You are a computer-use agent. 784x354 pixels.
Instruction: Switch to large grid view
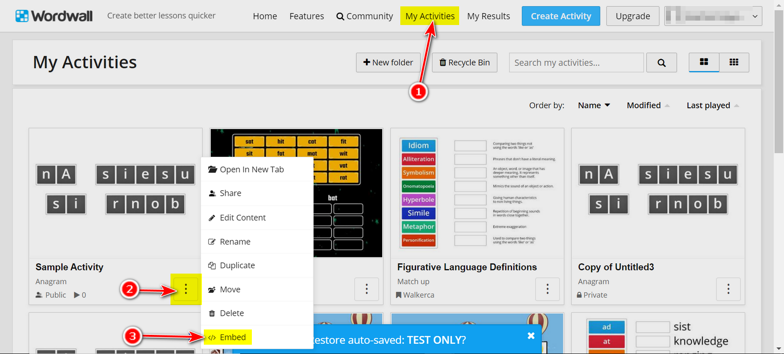pyautogui.click(x=704, y=62)
